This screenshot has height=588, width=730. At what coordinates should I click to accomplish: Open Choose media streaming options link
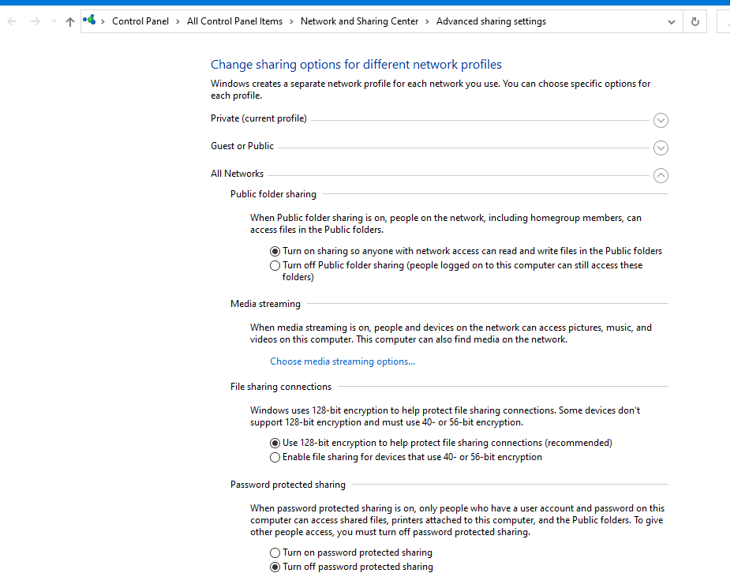(x=343, y=361)
